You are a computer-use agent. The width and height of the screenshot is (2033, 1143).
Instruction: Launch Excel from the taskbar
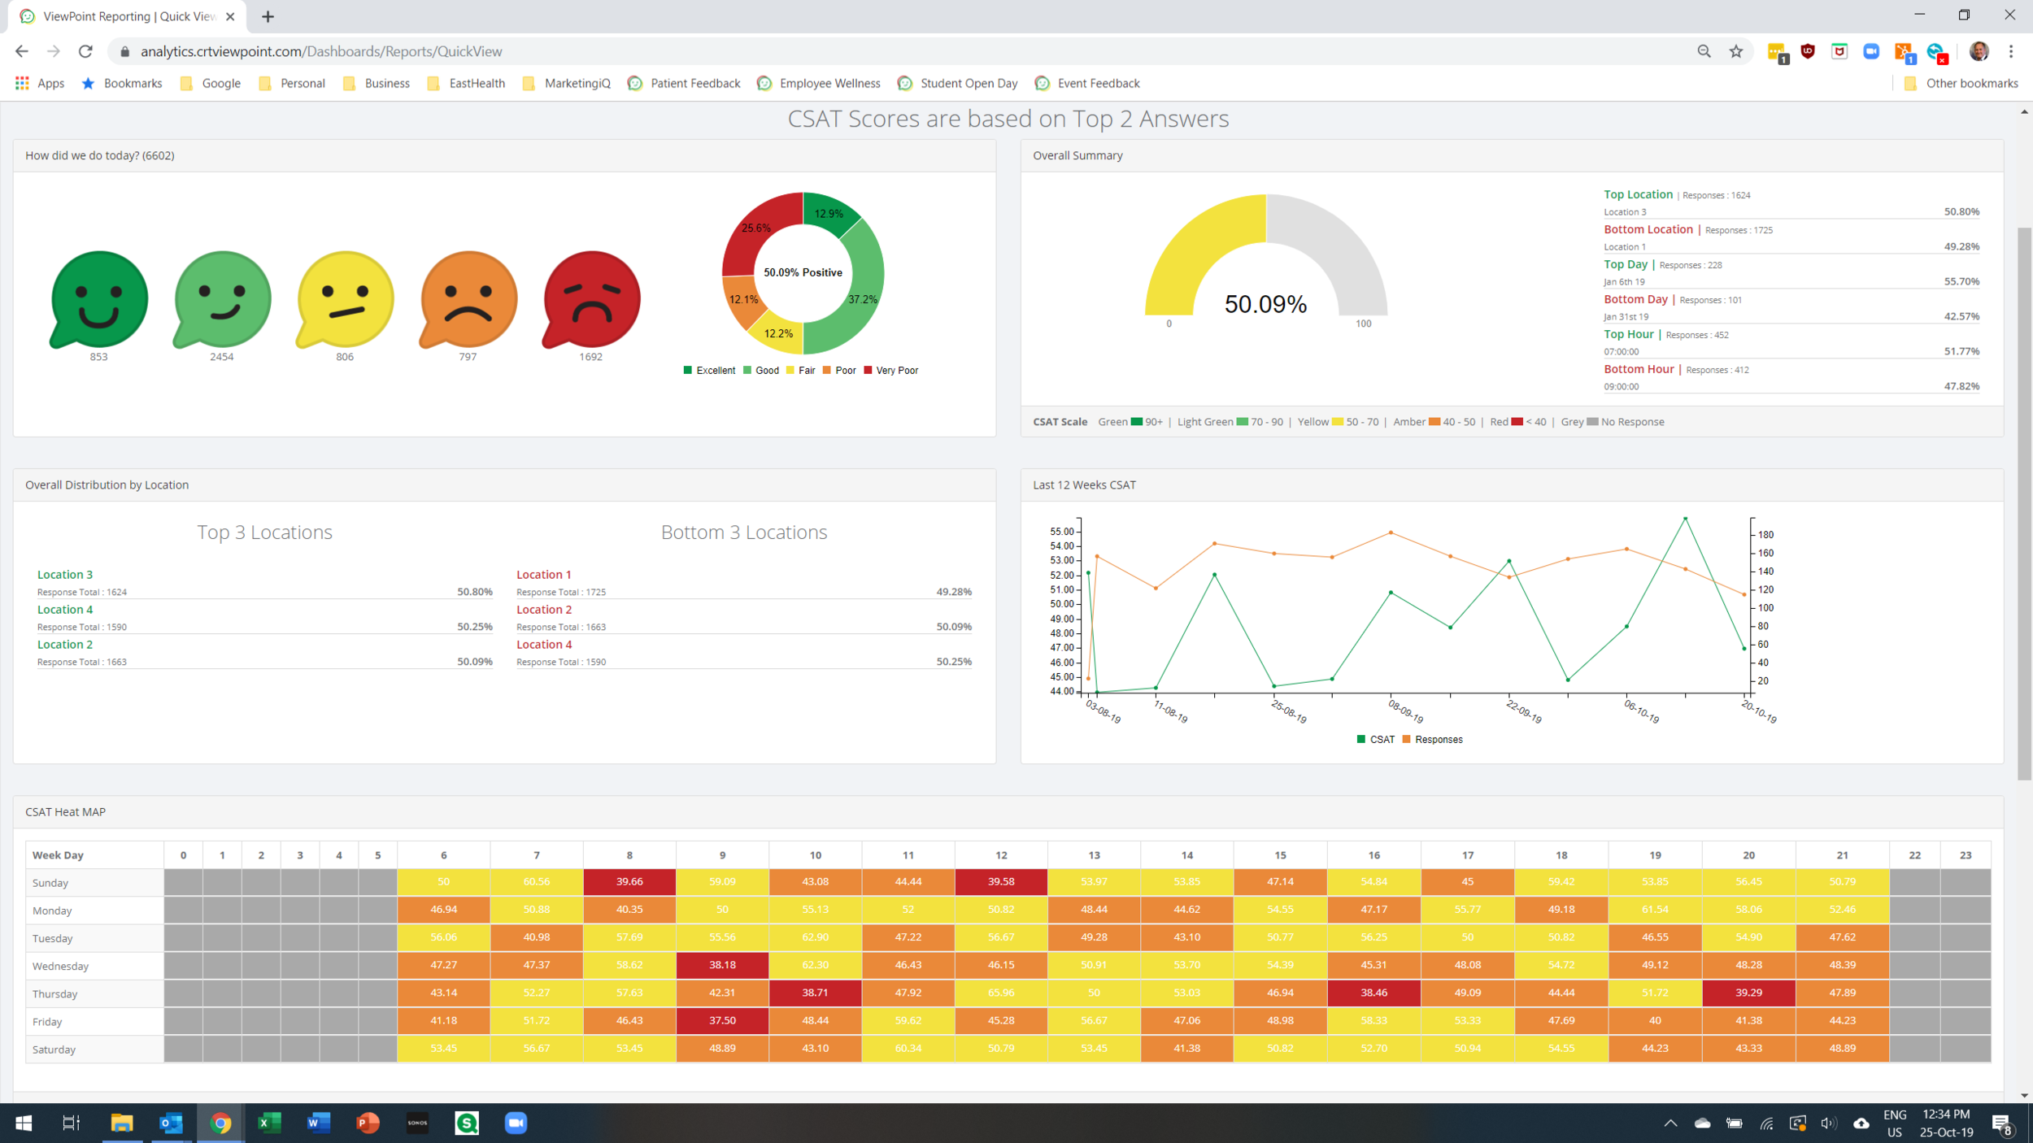click(268, 1123)
